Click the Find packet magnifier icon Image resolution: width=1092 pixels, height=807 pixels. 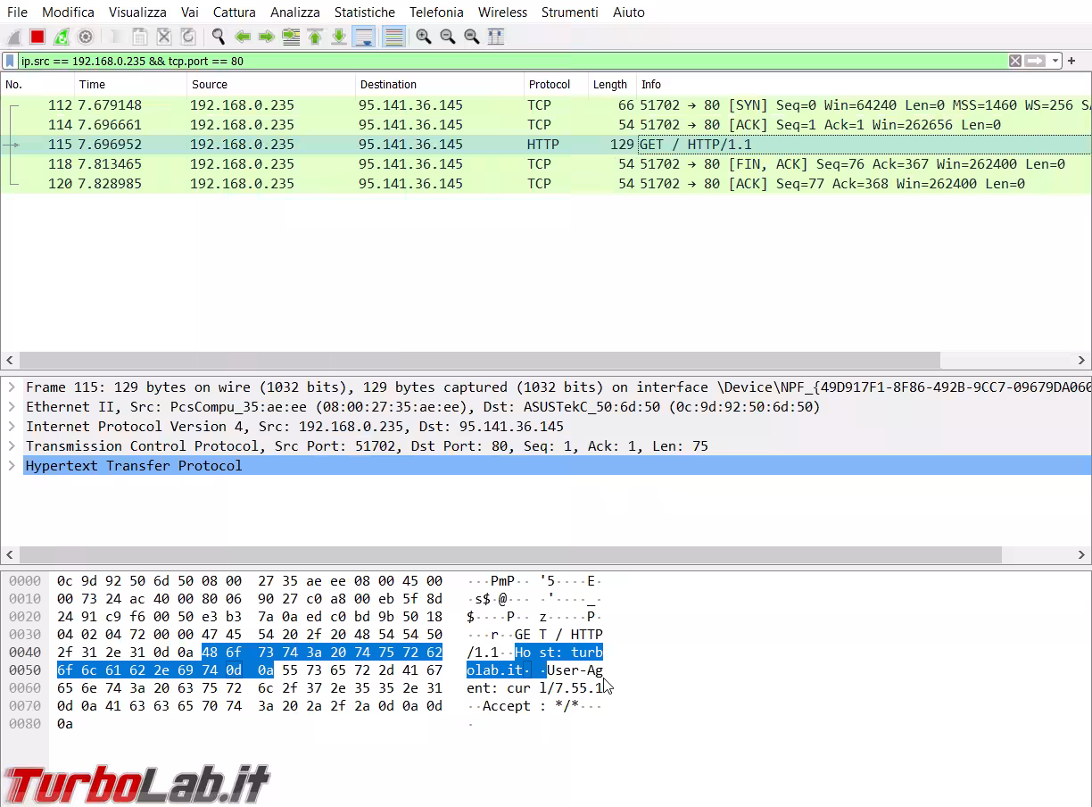218,37
